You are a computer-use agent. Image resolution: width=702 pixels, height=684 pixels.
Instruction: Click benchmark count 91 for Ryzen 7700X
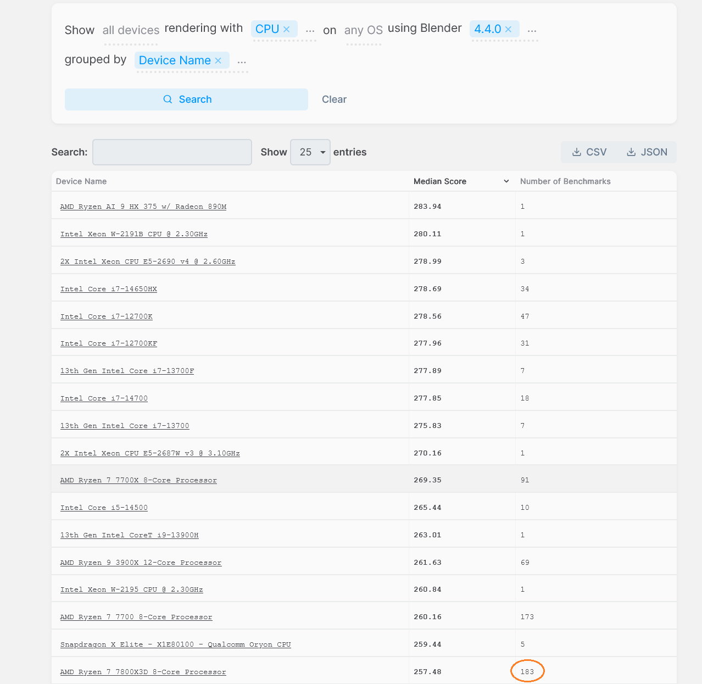point(525,480)
